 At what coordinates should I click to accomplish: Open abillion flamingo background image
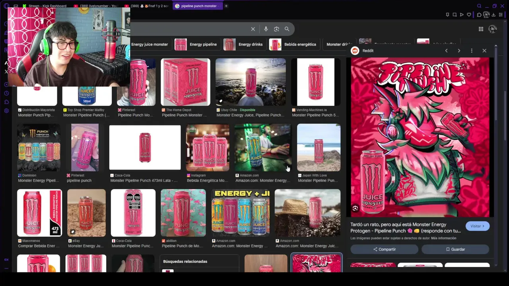tap(183, 213)
